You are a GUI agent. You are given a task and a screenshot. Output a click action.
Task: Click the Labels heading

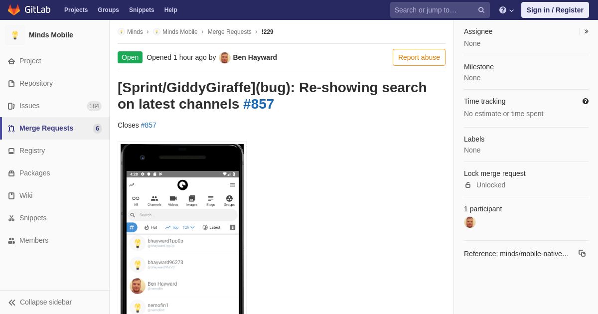tap(474, 139)
